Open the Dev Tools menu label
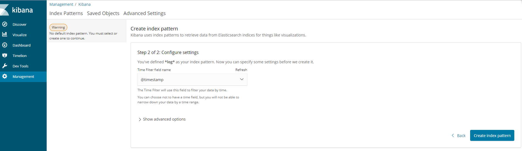The width and height of the screenshot is (522, 151). 21,66
